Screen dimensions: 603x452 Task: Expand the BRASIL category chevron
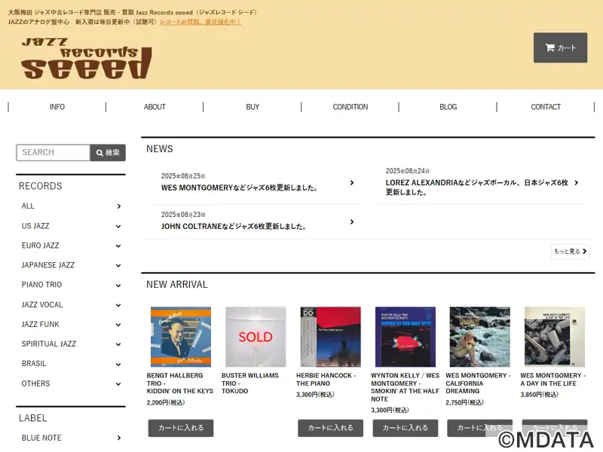coord(118,365)
